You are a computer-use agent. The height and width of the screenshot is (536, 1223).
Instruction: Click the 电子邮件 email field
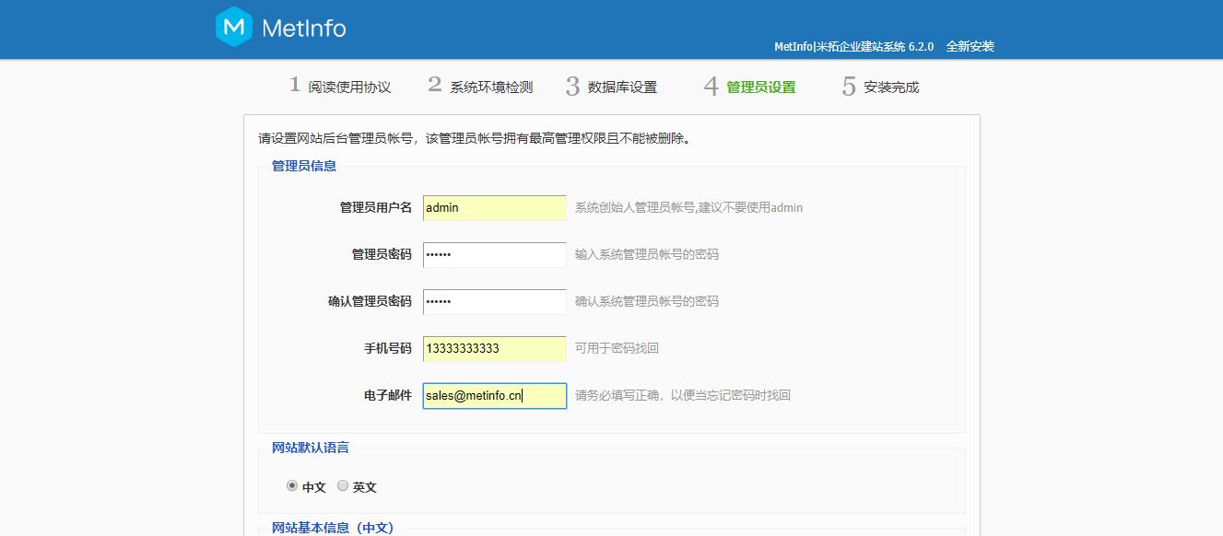tap(495, 396)
